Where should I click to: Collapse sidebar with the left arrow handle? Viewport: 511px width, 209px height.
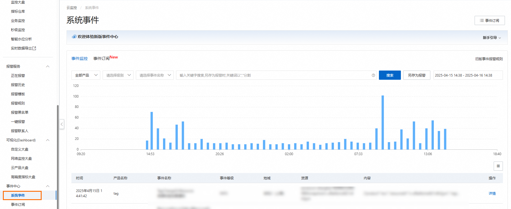pos(62,124)
